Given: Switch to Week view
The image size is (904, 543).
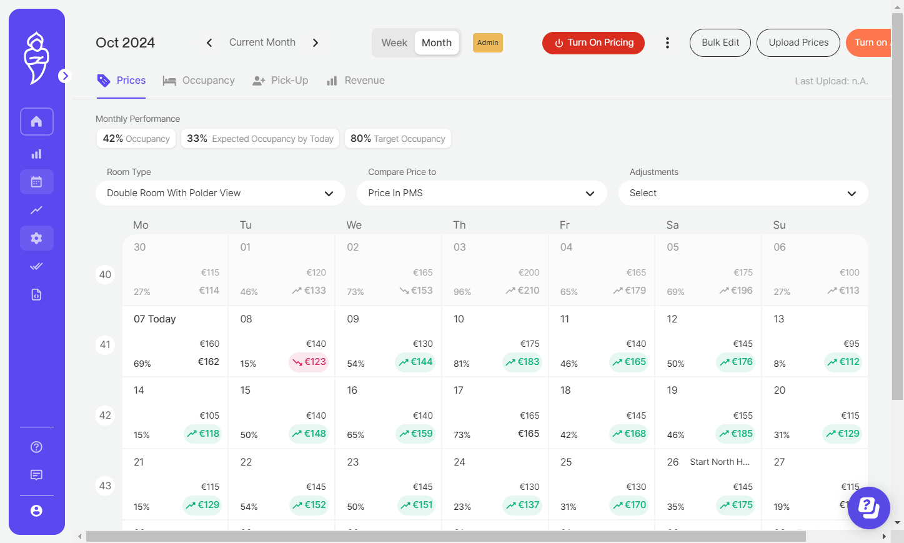Looking at the screenshot, I should click(394, 42).
